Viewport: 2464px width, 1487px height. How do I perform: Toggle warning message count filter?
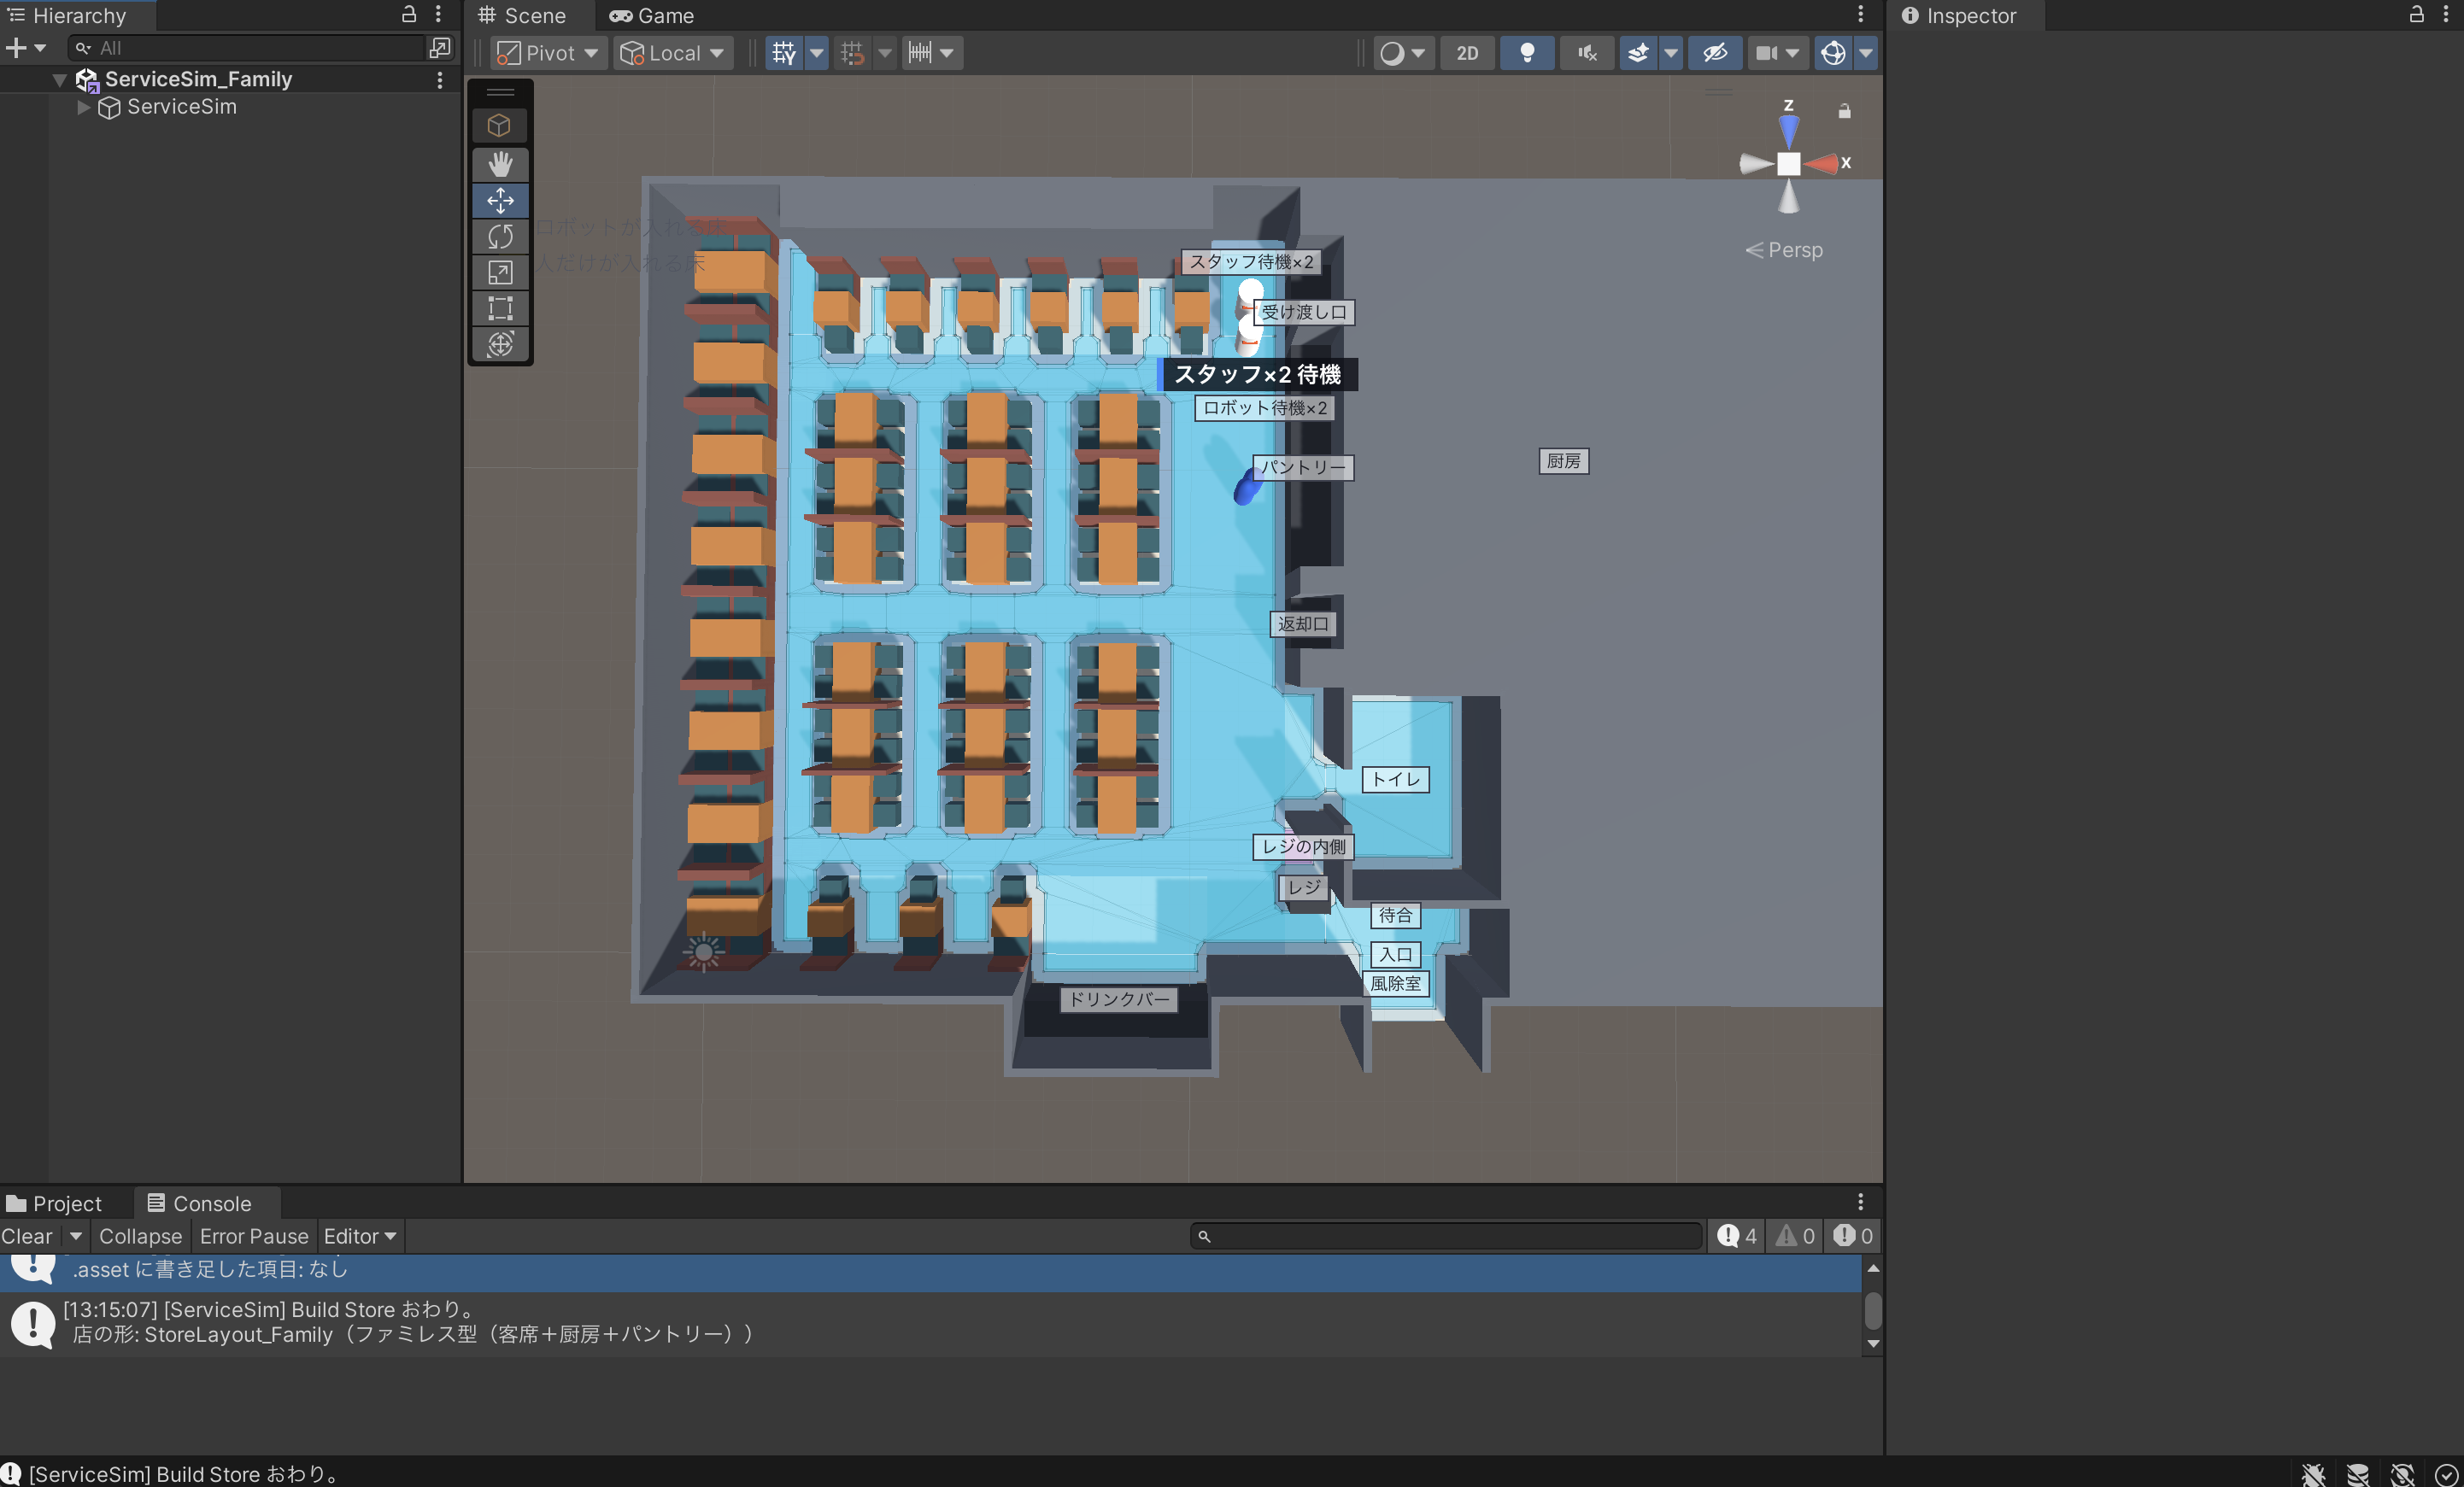1795,1236
